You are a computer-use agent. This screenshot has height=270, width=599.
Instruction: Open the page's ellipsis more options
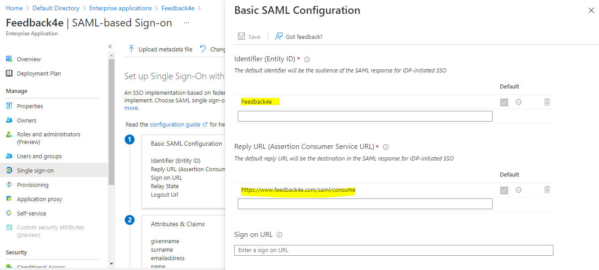[x=186, y=23]
